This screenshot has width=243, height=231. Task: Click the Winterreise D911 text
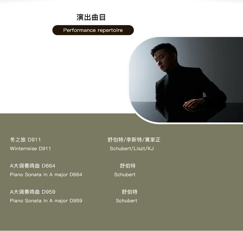[30, 148]
